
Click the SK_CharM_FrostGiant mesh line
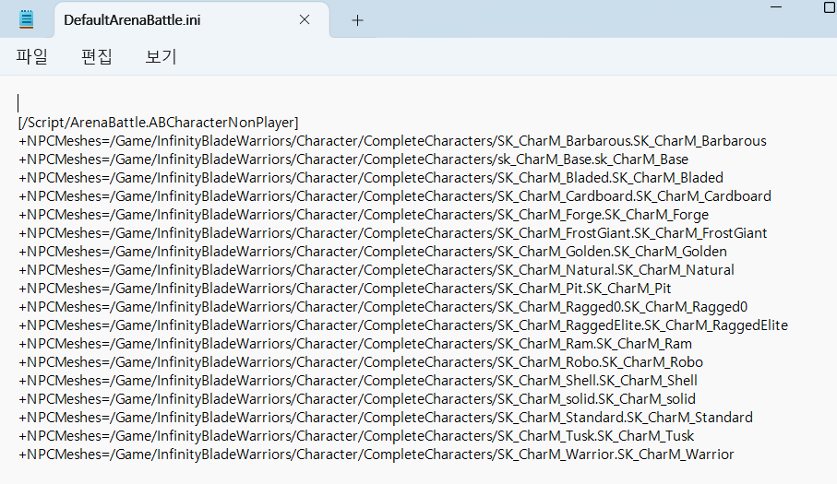tap(392, 233)
